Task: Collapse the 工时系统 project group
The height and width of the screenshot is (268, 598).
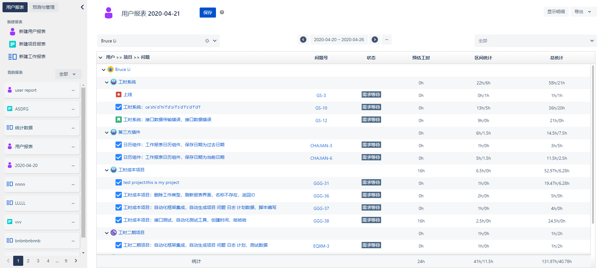Action: tap(107, 82)
